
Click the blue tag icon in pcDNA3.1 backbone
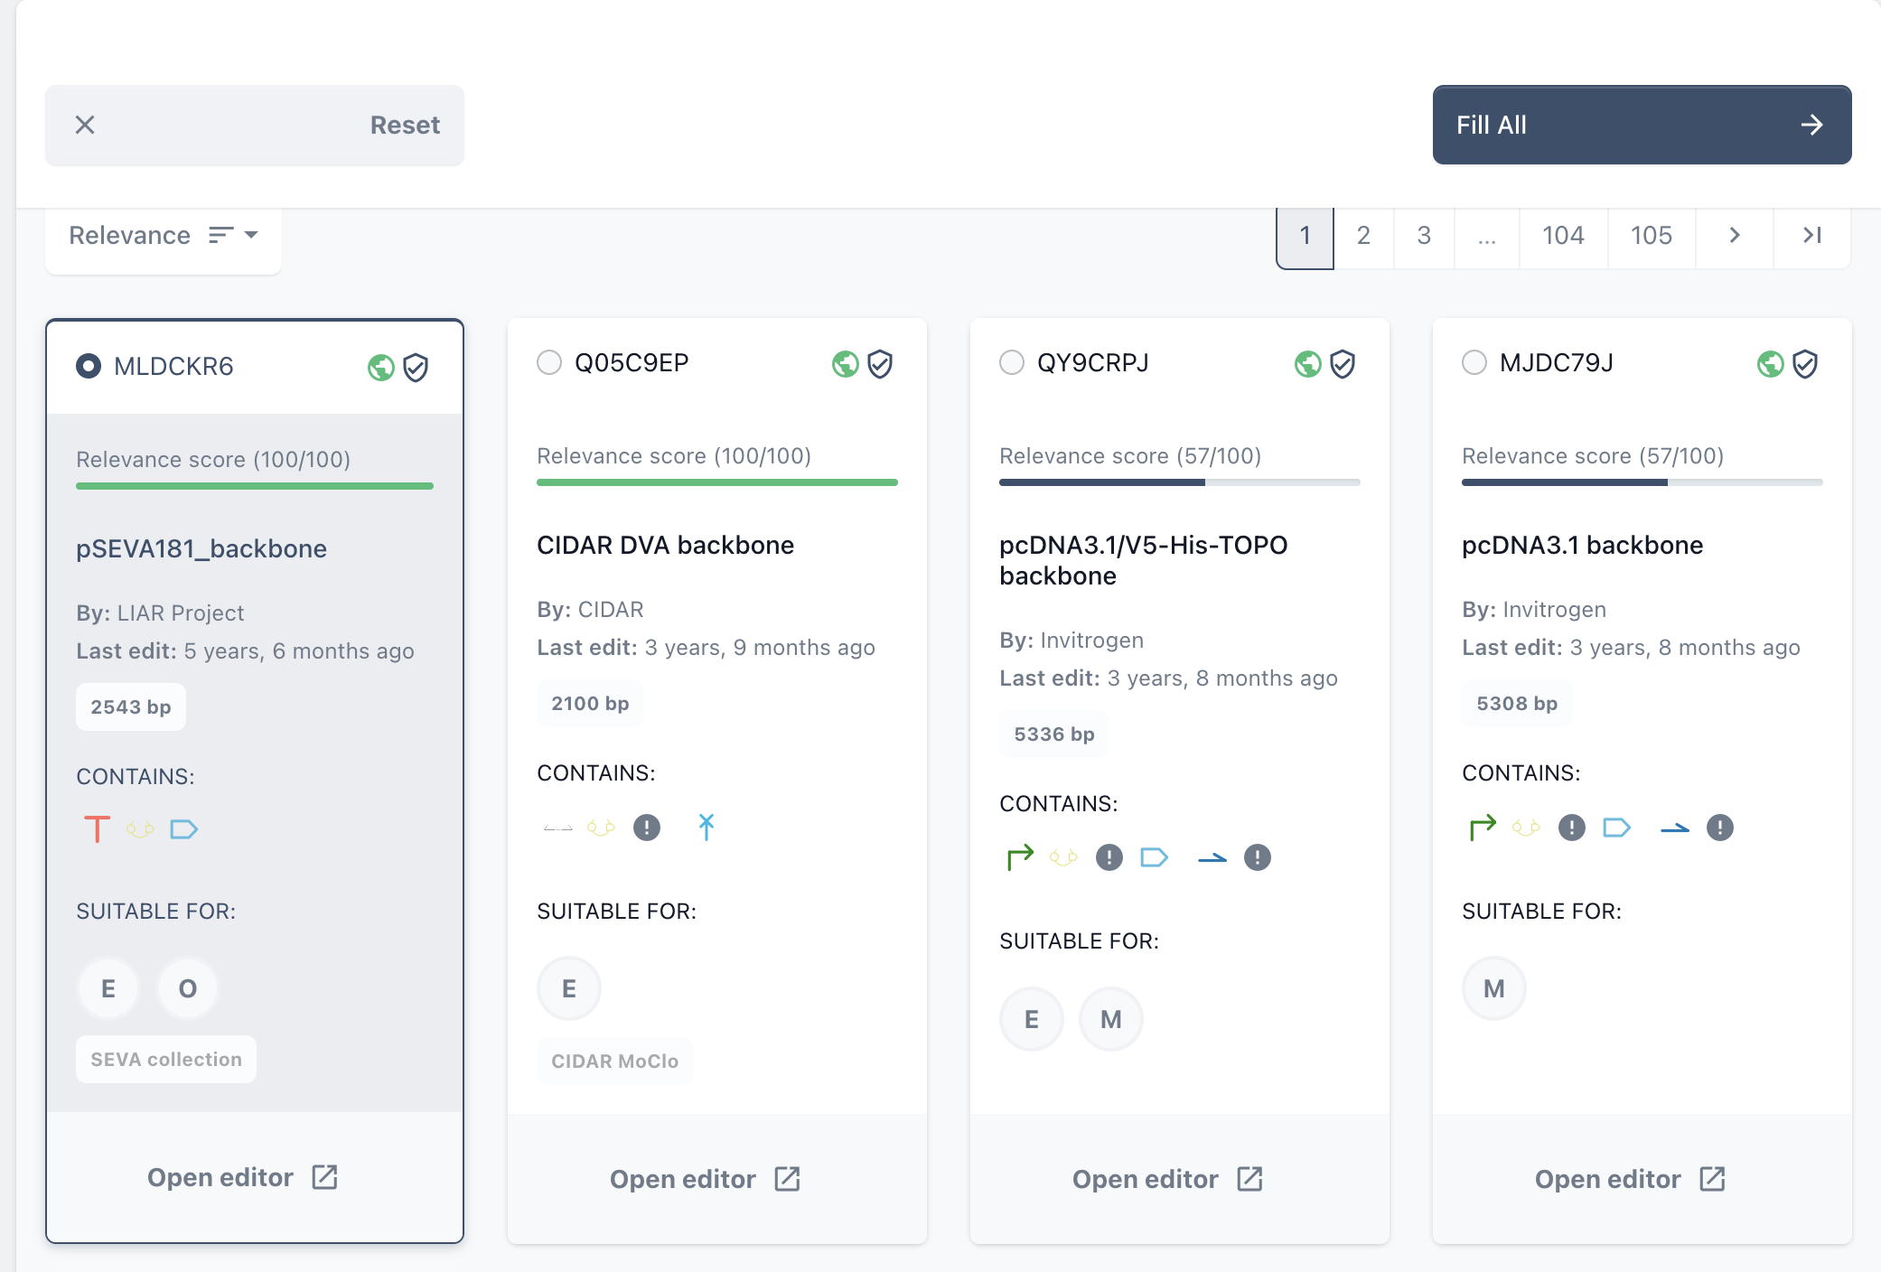tap(1617, 827)
